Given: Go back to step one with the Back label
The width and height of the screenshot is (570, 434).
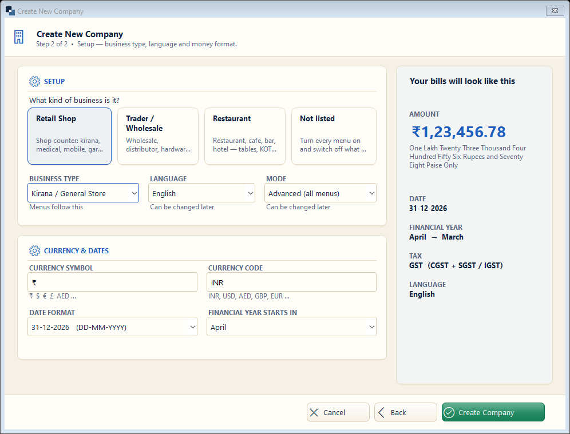Looking at the screenshot, I should click(x=398, y=413).
